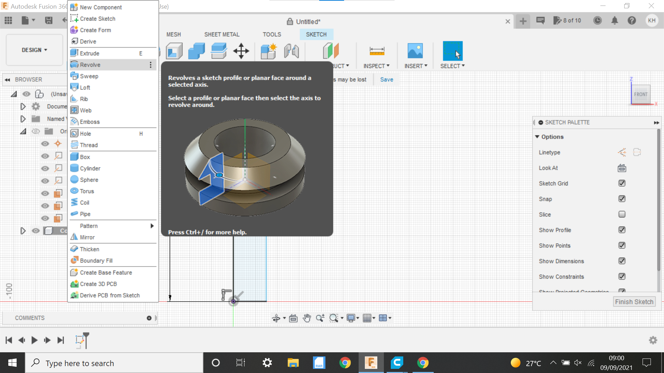This screenshot has width=664, height=373.
Task: Open the data panel grid icon
Action: 8,20
